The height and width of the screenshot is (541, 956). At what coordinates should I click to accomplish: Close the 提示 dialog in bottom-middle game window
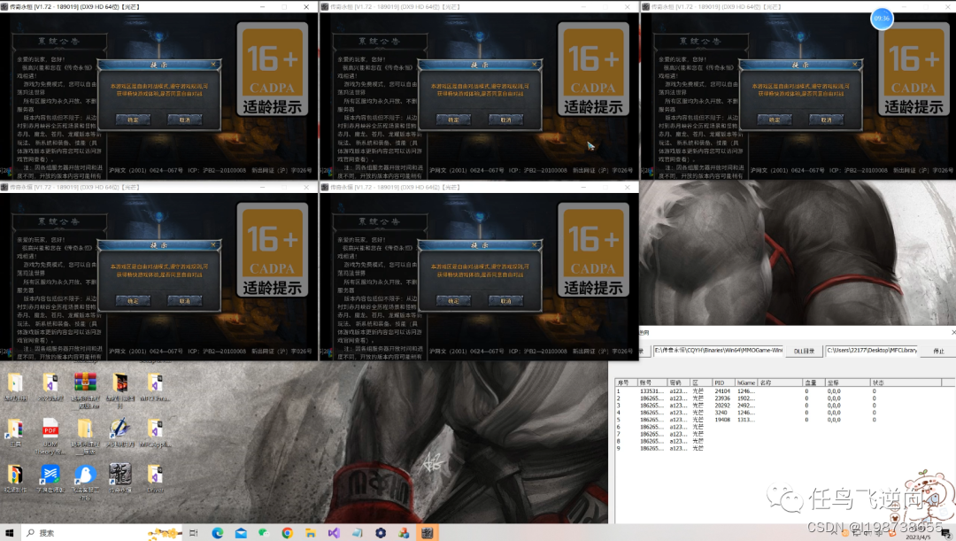(x=534, y=244)
